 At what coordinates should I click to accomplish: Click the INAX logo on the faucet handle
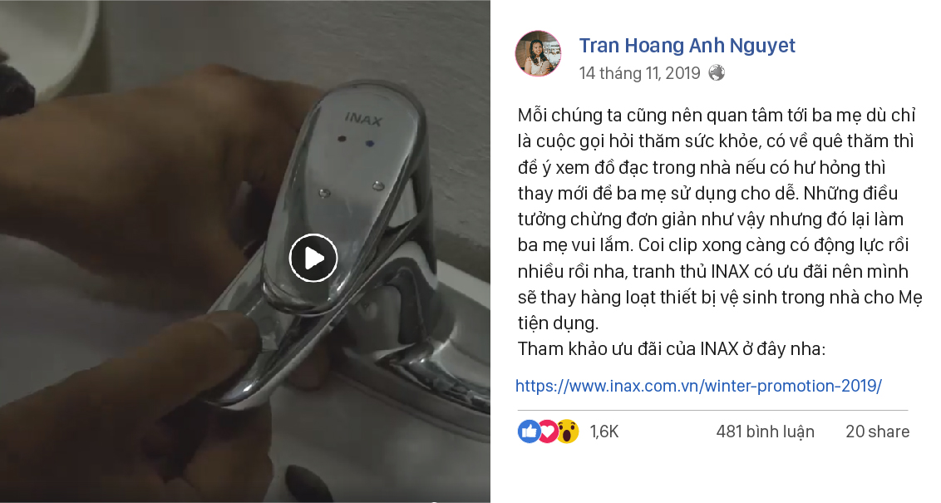click(363, 119)
